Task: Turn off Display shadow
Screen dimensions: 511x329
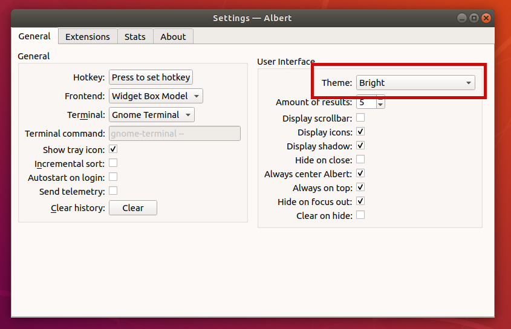Action: (360, 146)
